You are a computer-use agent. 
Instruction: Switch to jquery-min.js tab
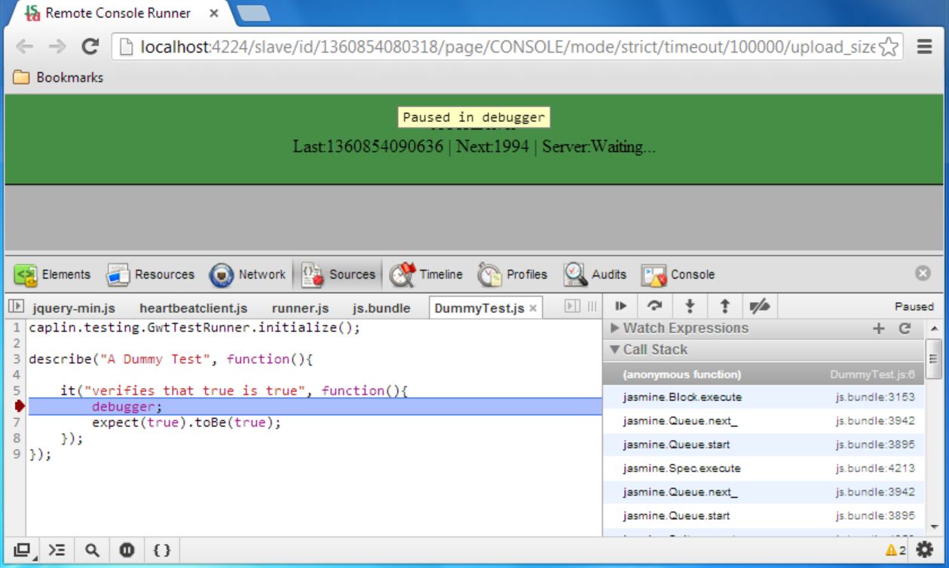[73, 308]
